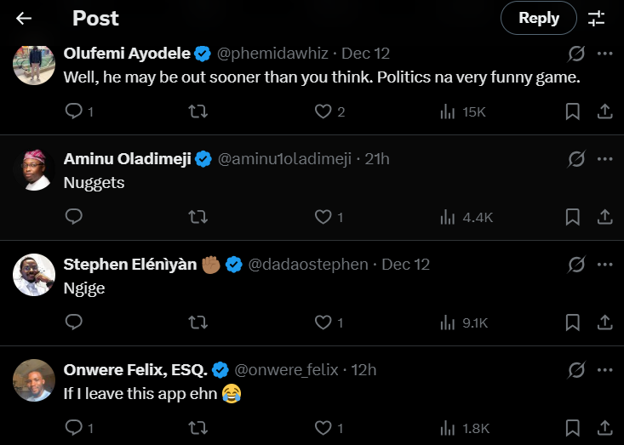Open more options on Olufemi Ayodele's reply

(x=604, y=54)
